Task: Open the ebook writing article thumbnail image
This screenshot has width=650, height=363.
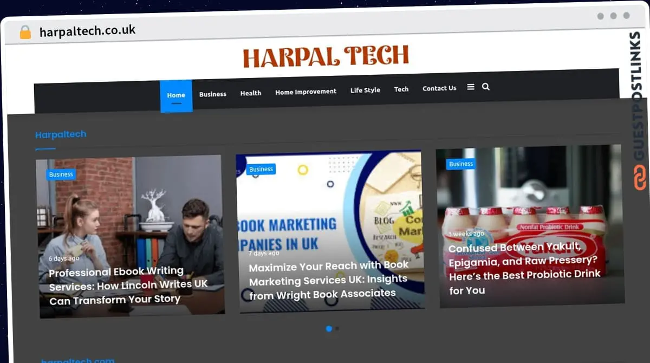Action: [131, 236]
